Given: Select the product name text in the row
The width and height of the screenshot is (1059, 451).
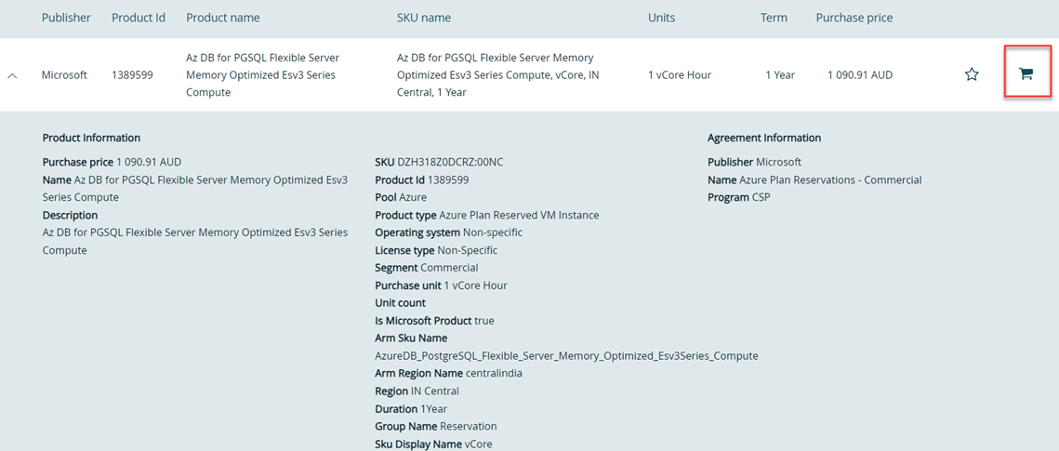Looking at the screenshot, I should (x=262, y=75).
